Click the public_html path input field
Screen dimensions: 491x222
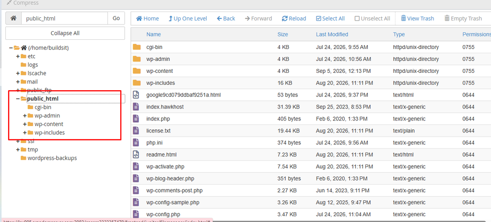click(x=65, y=19)
